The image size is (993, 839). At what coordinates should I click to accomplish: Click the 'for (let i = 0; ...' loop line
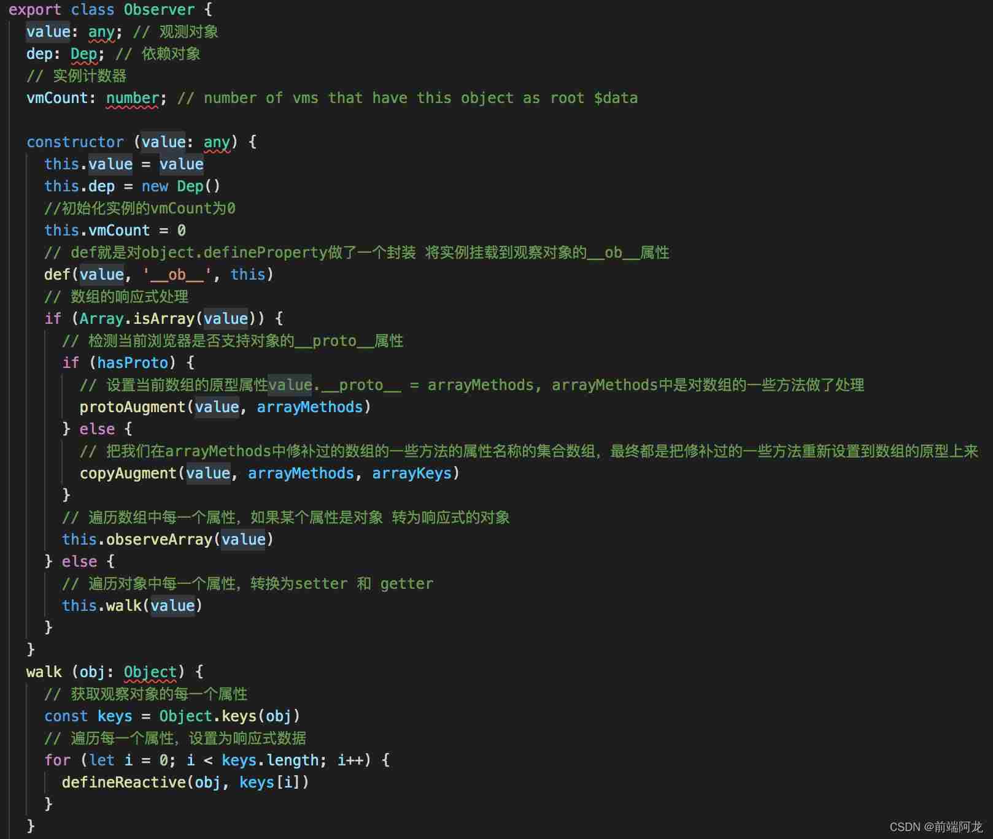217,760
